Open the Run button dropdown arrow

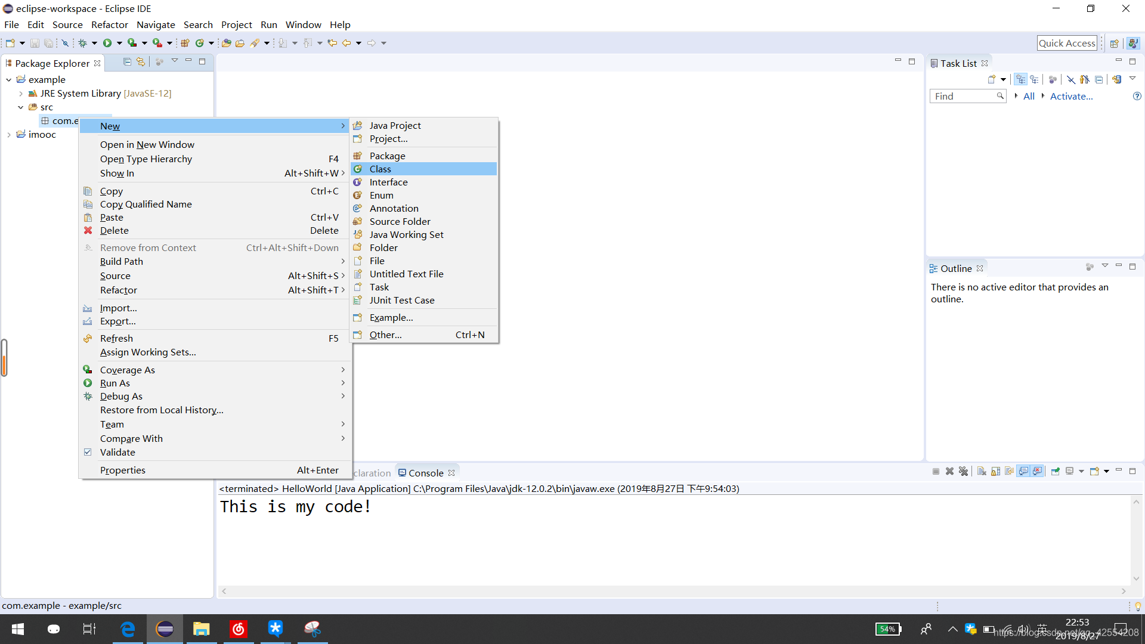(x=119, y=43)
